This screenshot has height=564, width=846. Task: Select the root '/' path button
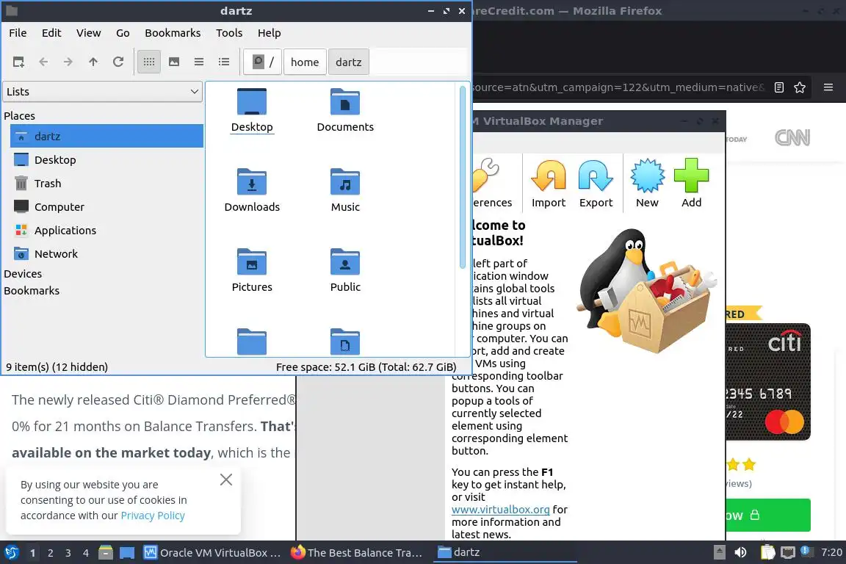(x=262, y=62)
